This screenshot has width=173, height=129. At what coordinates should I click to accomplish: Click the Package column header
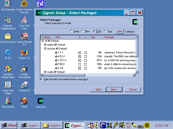click(x=119, y=37)
